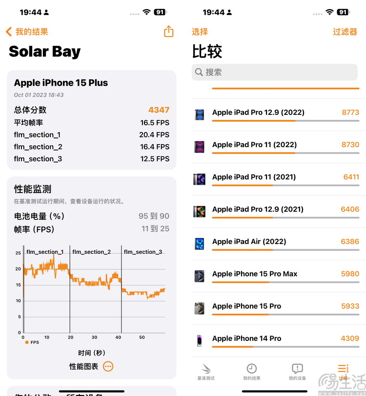Tap the iPhone 15 Pro Max device icon
The image size is (366, 396).
pyautogui.click(x=200, y=276)
